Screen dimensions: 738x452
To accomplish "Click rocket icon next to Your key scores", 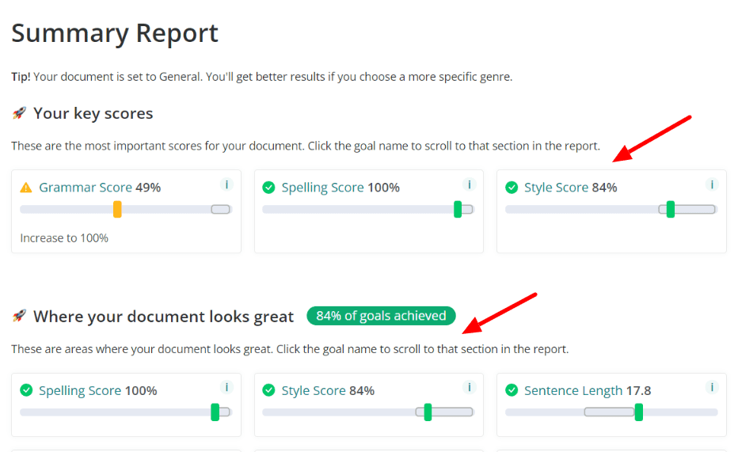I will [19, 113].
